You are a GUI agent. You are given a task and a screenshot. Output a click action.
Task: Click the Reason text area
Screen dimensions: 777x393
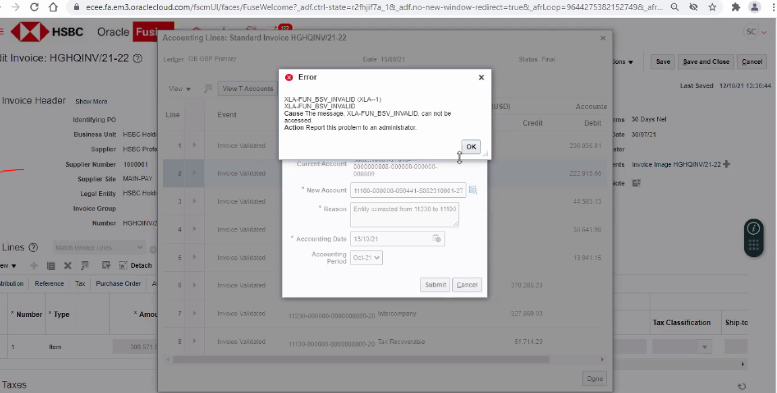(404, 214)
